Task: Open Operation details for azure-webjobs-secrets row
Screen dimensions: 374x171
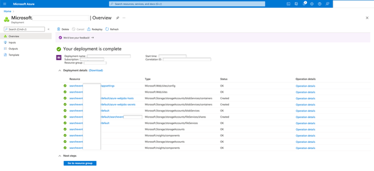Action: pyautogui.click(x=305, y=105)
